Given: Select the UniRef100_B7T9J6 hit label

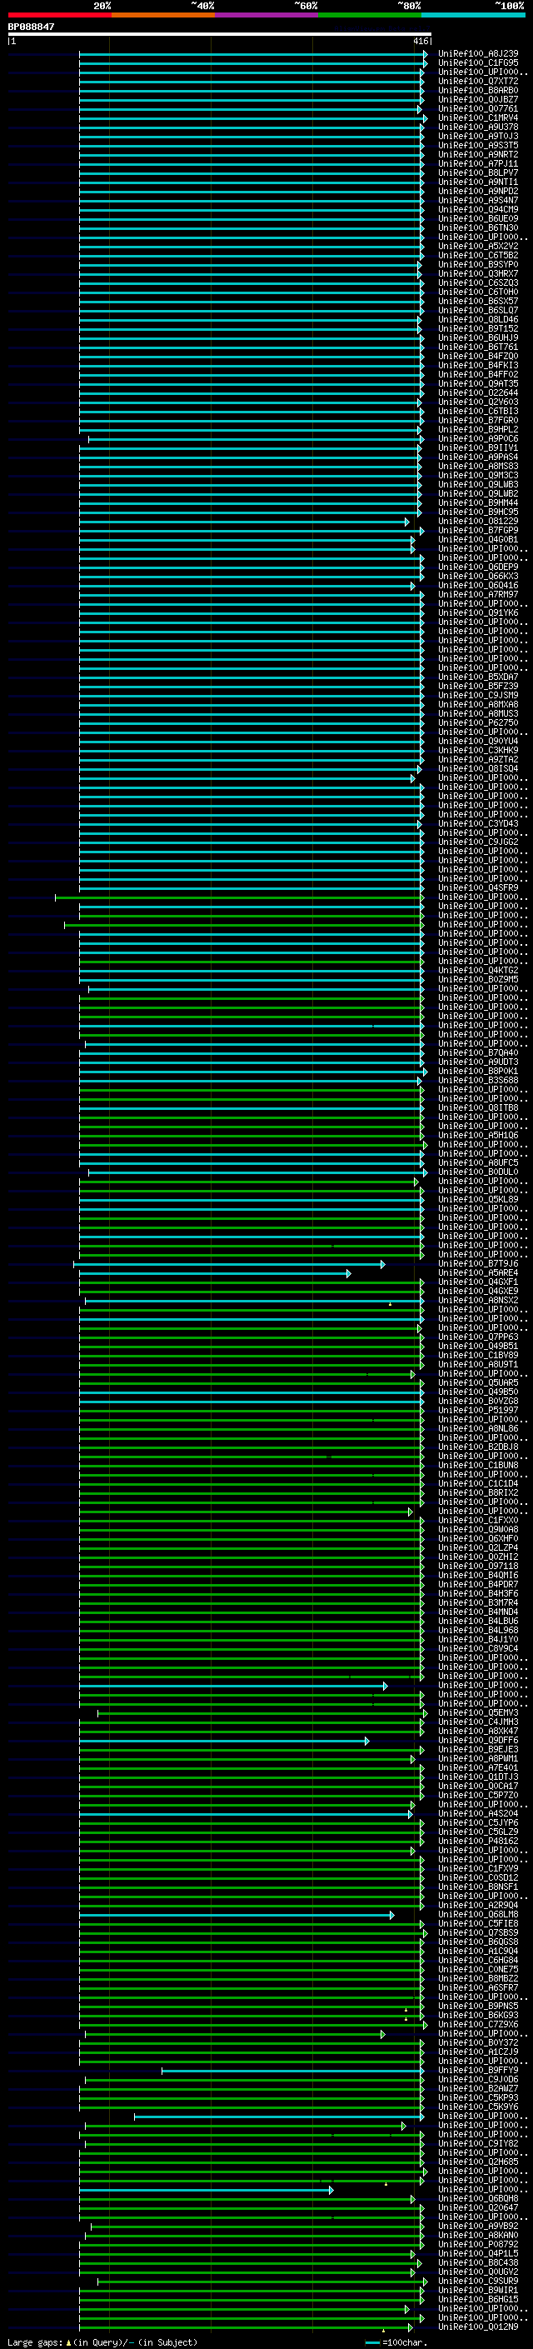Looking at the screenshot, I should [x=478, y=1263].
